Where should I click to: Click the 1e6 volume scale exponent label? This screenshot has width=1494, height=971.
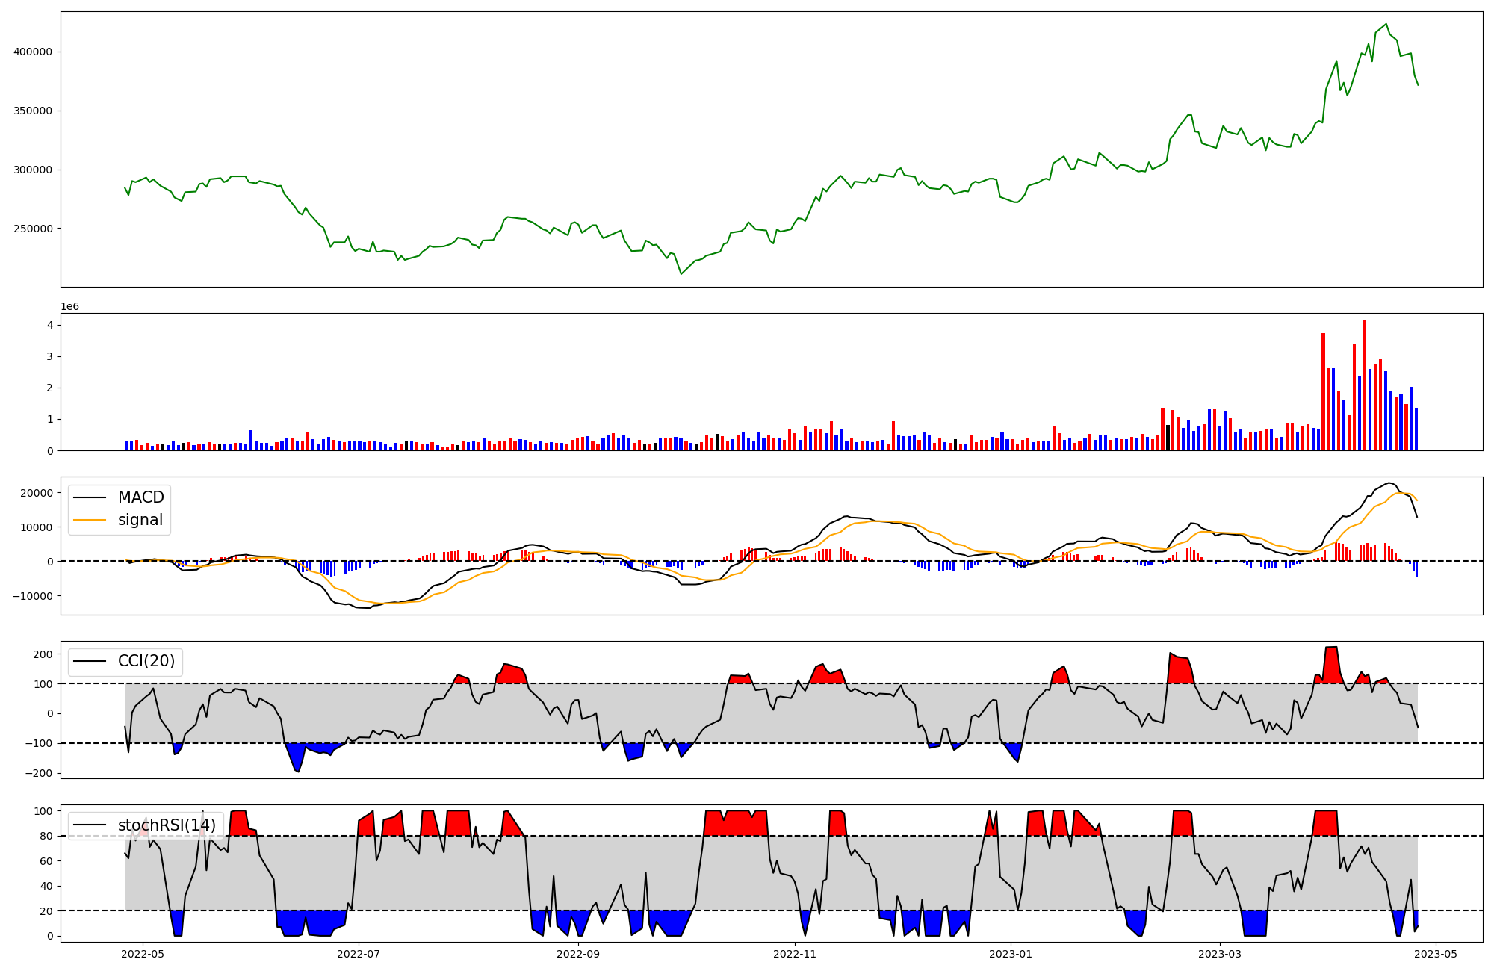tap(69, 307)
